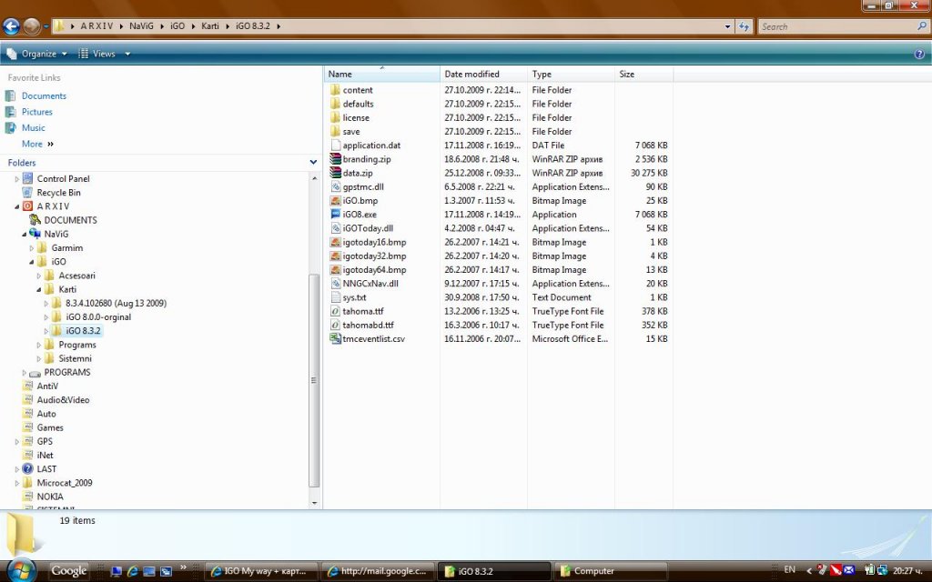This screenshot has width=932, height=582.
Task: Select Microcat_2009 in folder tree
Action: coord(65,483)
